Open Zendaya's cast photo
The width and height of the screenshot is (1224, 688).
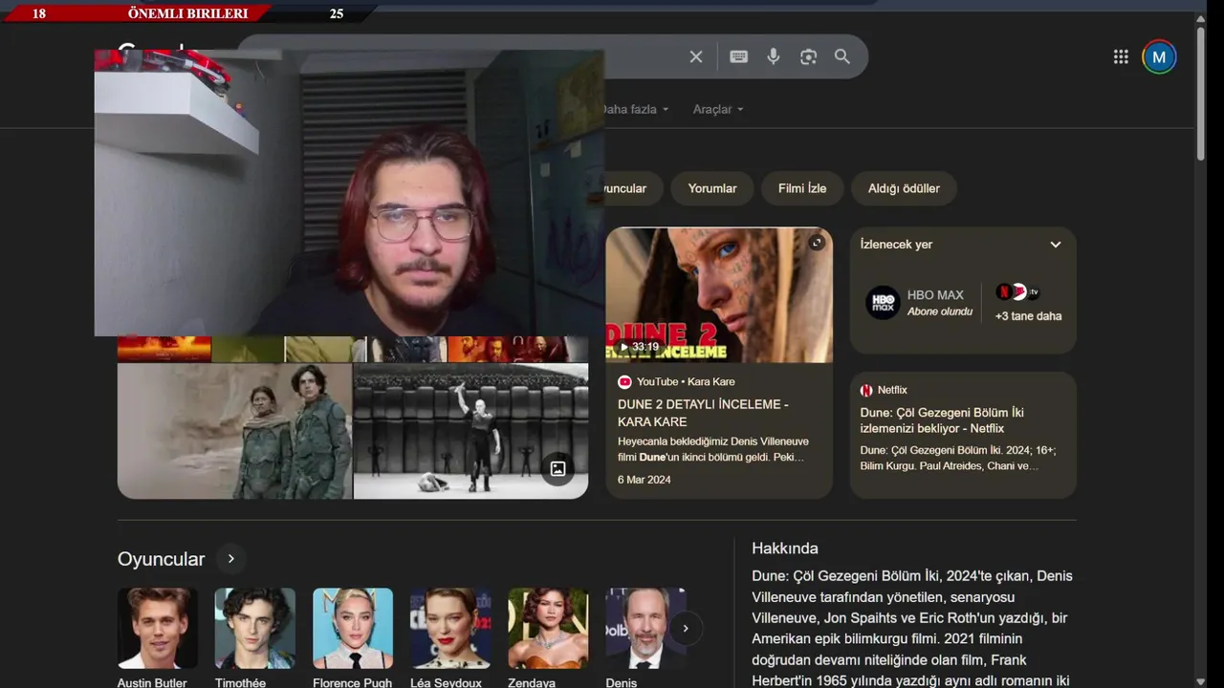point(548,628)
